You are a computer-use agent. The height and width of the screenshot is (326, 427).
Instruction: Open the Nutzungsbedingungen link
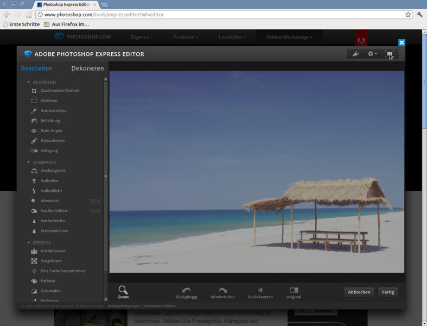[123, 306]
